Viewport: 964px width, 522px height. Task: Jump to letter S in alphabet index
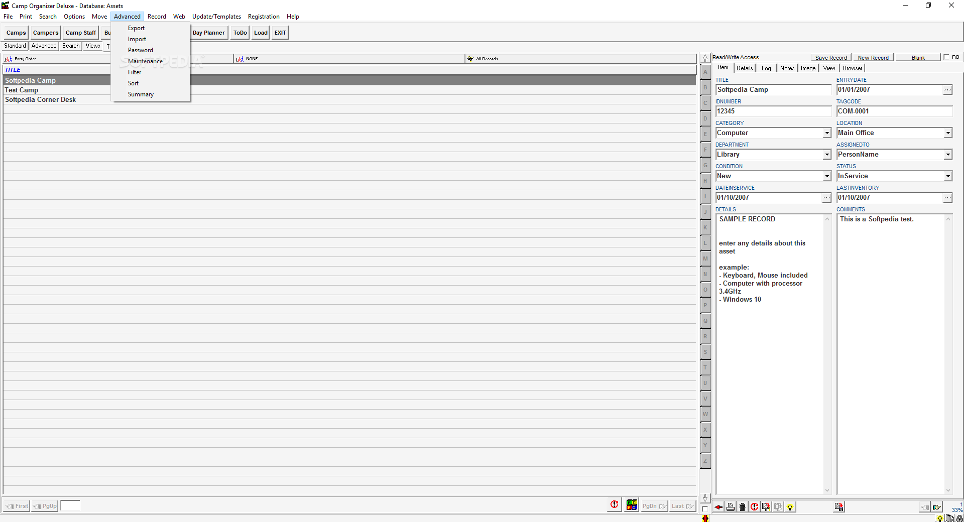tap(705, 352)
